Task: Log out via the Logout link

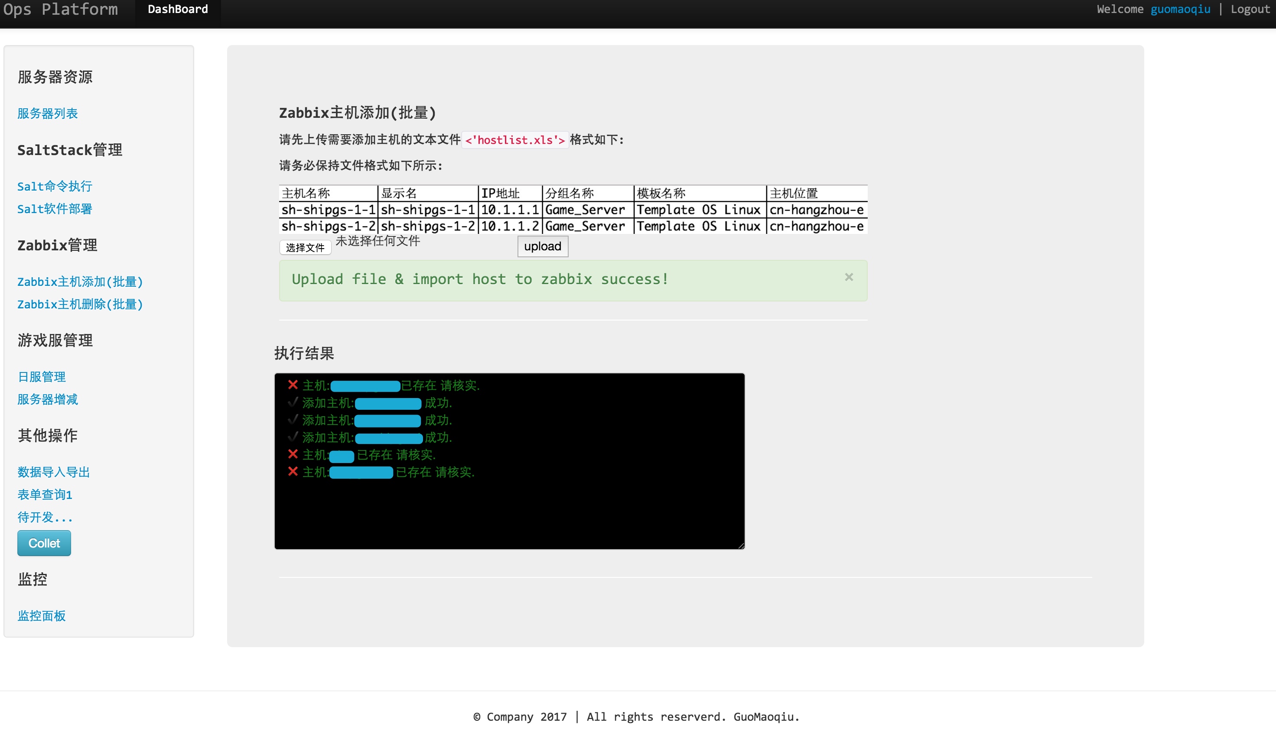Action: point(1250,9)
